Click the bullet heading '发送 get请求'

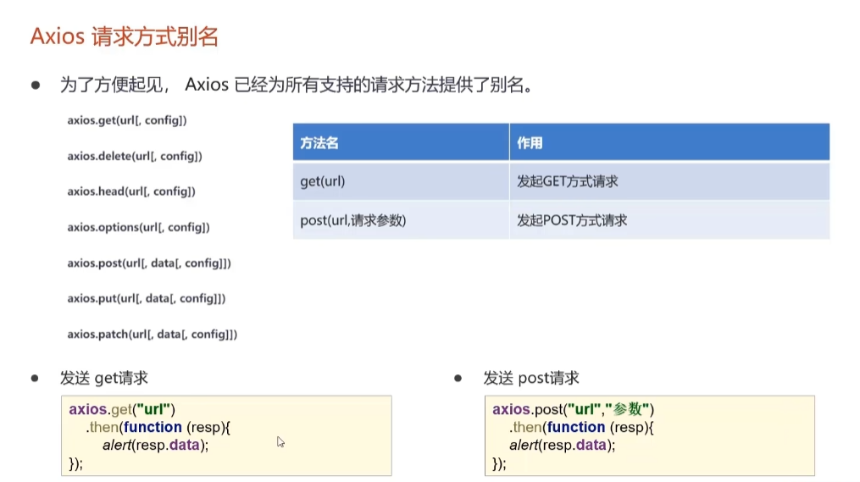coord(103,378)
